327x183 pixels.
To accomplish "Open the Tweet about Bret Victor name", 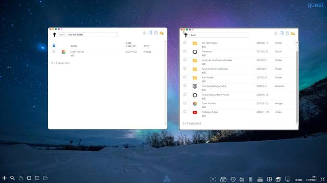I will point(215,95).
